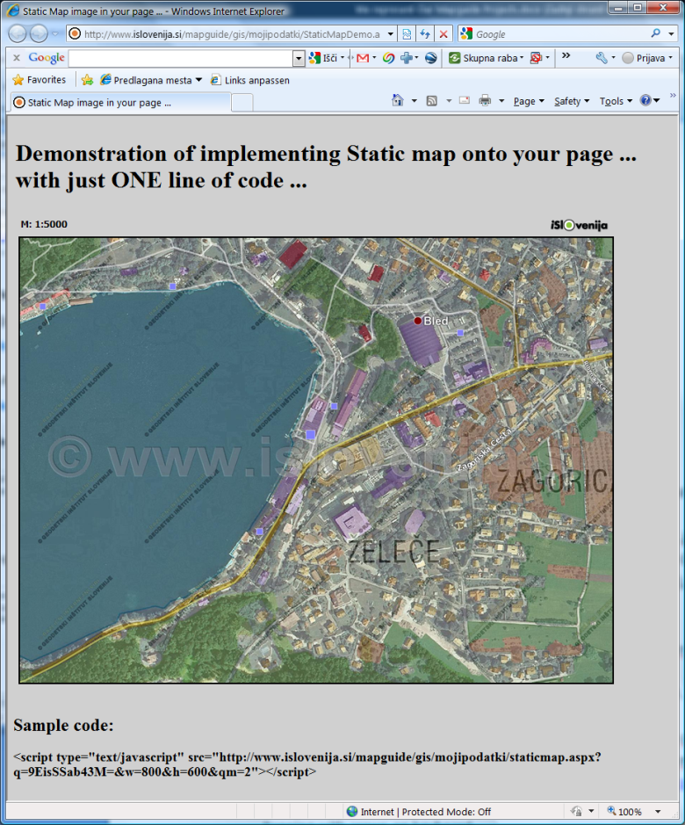Click the Home icon in command bar
This screenshot has height=825, width=685.
[x=398, y=100]
